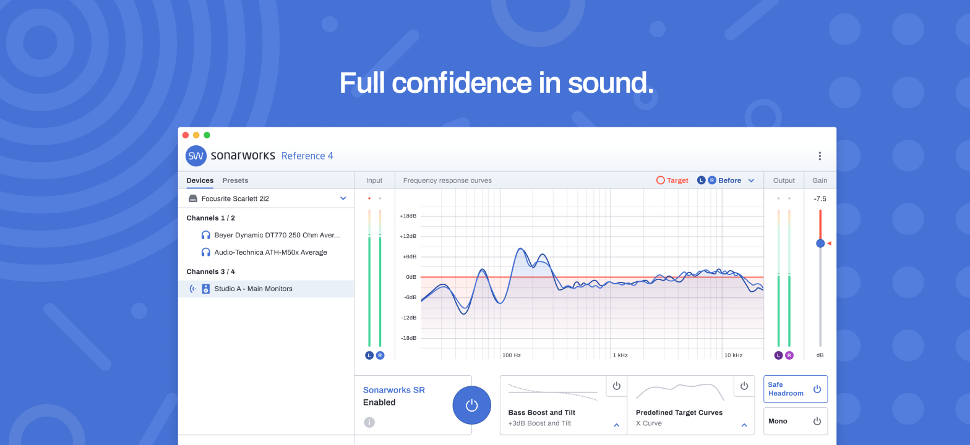Toggle Bass Boost and Tilt power
The width and height of the screenshot is (970, 445).
click(x=616, y=386)
